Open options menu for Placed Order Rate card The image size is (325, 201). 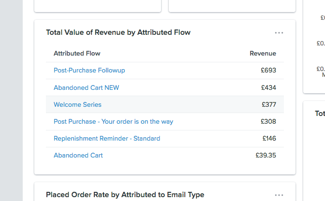pyautogui.click(x=279, y=195)
